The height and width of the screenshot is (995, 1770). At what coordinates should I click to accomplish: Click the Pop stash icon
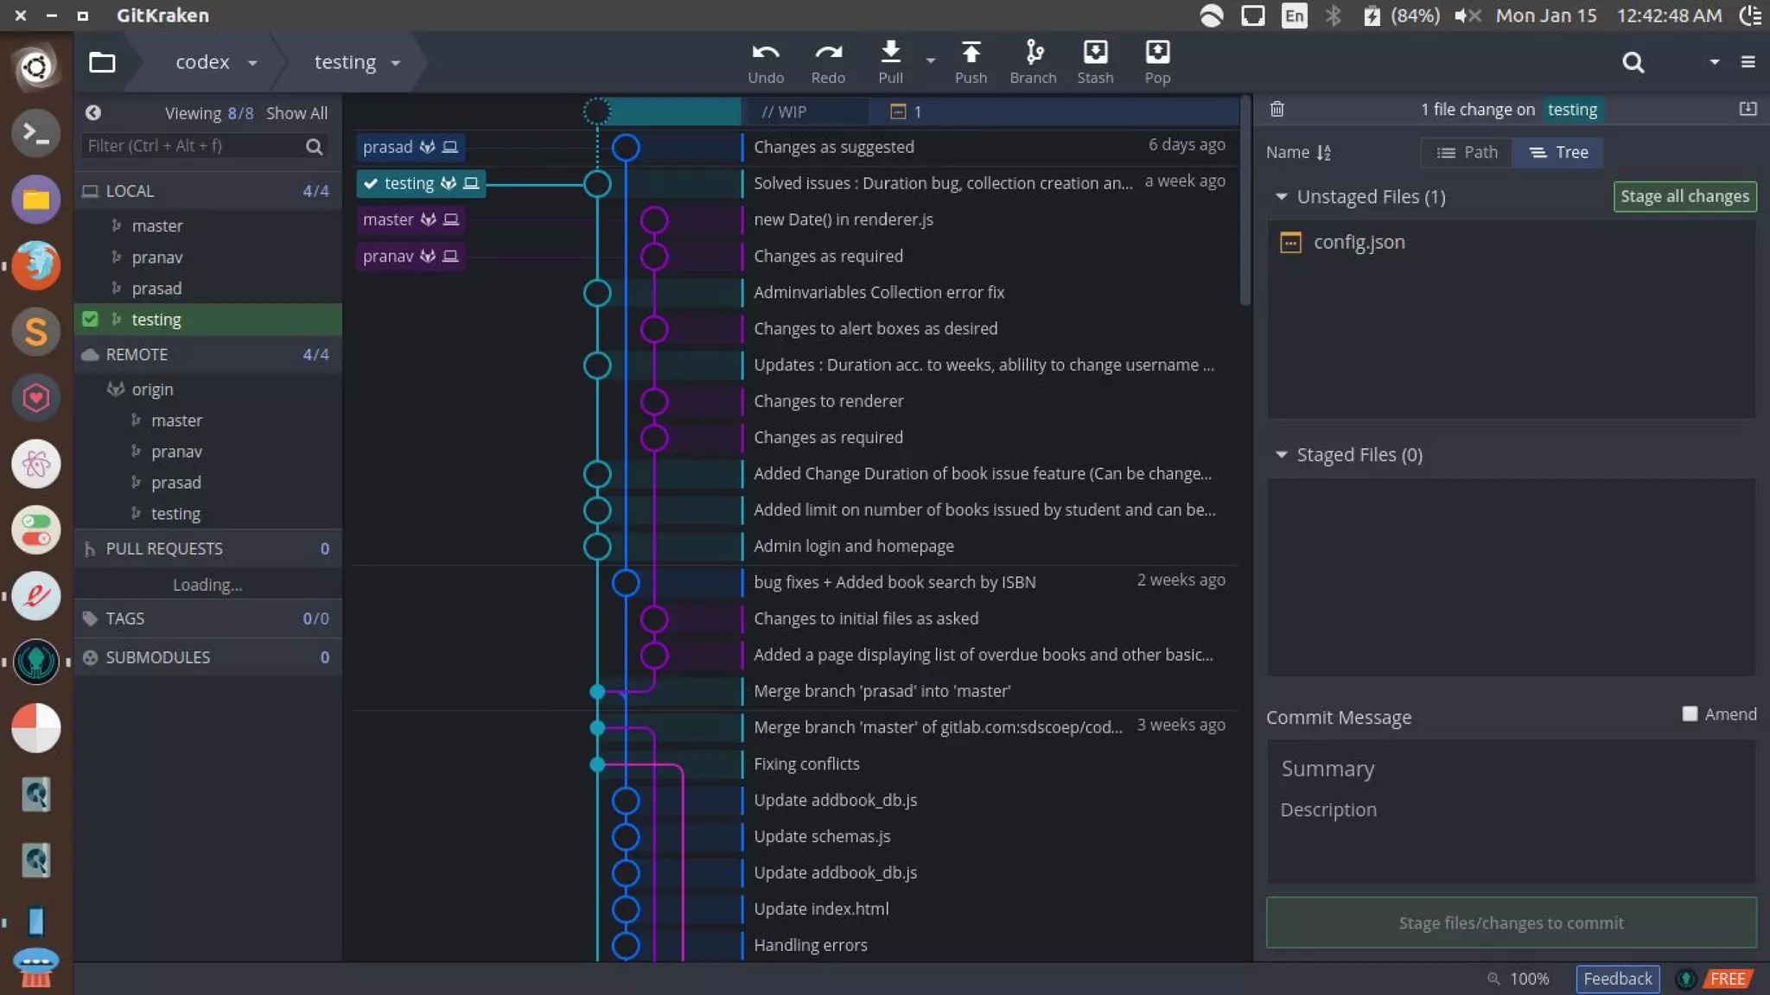pos(1157,54)
